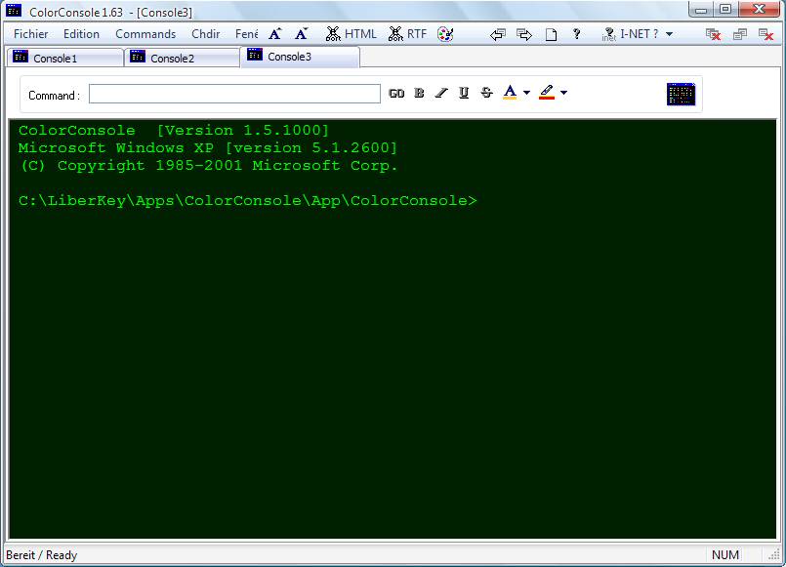The height and width of the screenshot is (567, 786).
Task: Toggle strikethrough formatting
Action: (486, 93)
